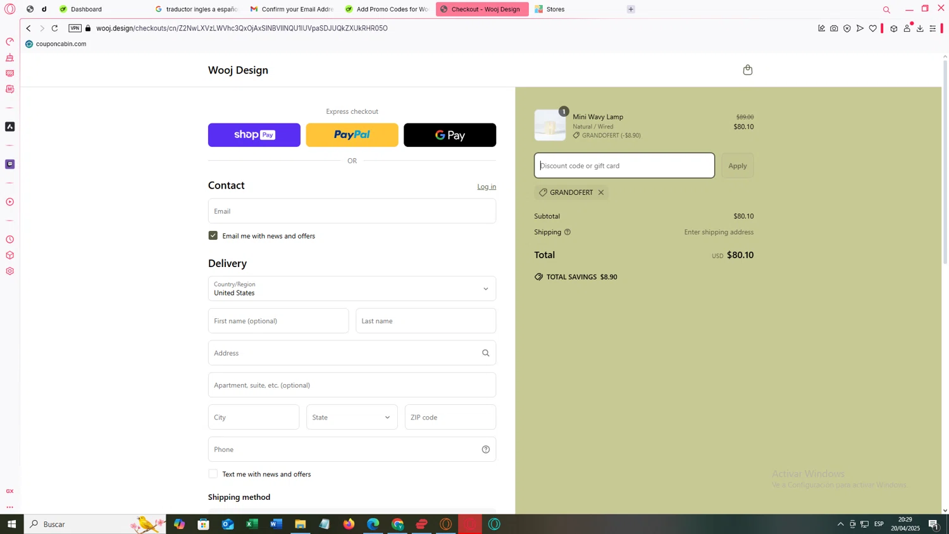Switch to traductor ingles a español tab

pyautogui.click(x=197, y=9)
